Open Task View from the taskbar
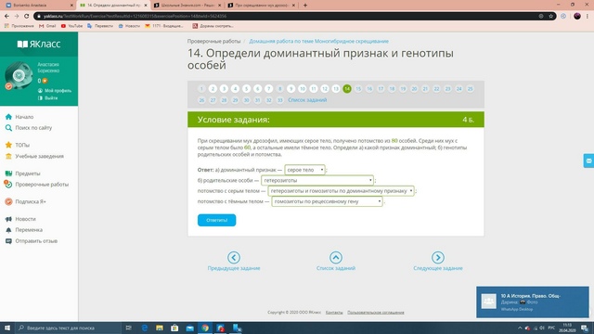This screenshot has height=334, width=594. coord(129,328)
